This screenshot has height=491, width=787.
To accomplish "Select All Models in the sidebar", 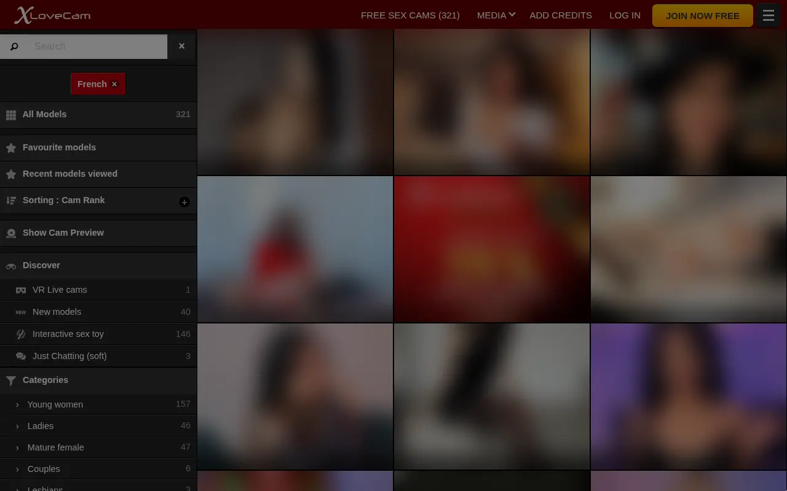I will tap(98, 115).
